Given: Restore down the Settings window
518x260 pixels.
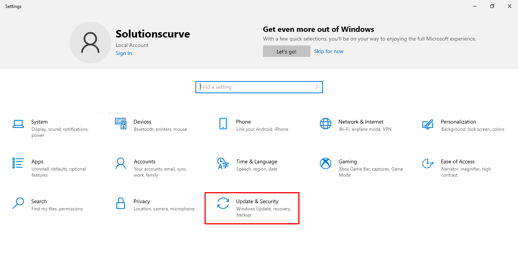Looking at the screenshot, I should coord(492,6).
